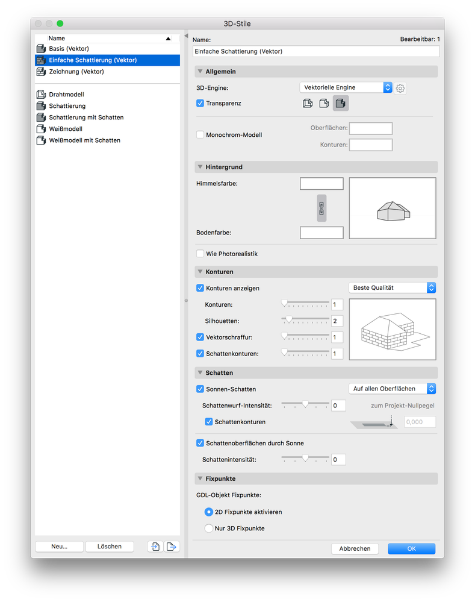This screenshot has width=475, height=602.
Task: Collapse the Schatten section
Action: point(200,372)
